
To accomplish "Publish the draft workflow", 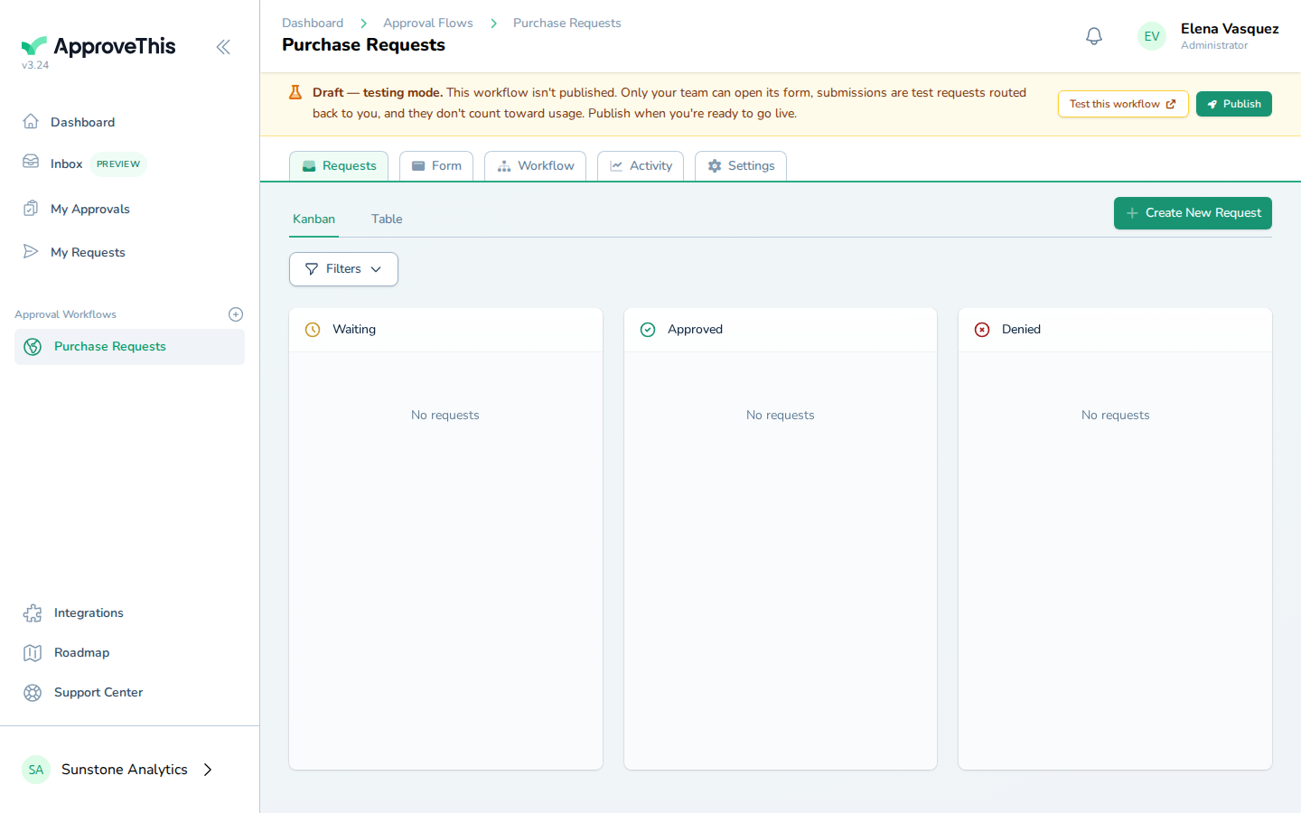I will (1234, 104).
